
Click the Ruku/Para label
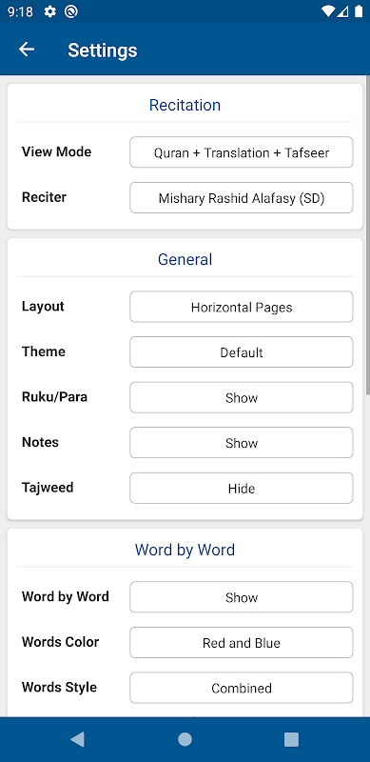55,397
